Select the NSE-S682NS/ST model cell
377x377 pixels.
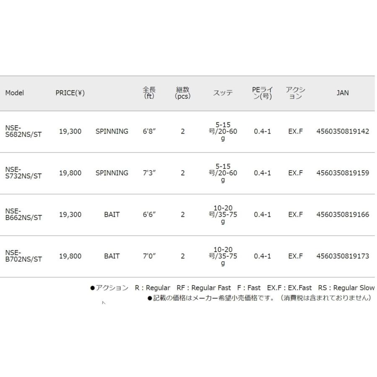pos(23,131)
